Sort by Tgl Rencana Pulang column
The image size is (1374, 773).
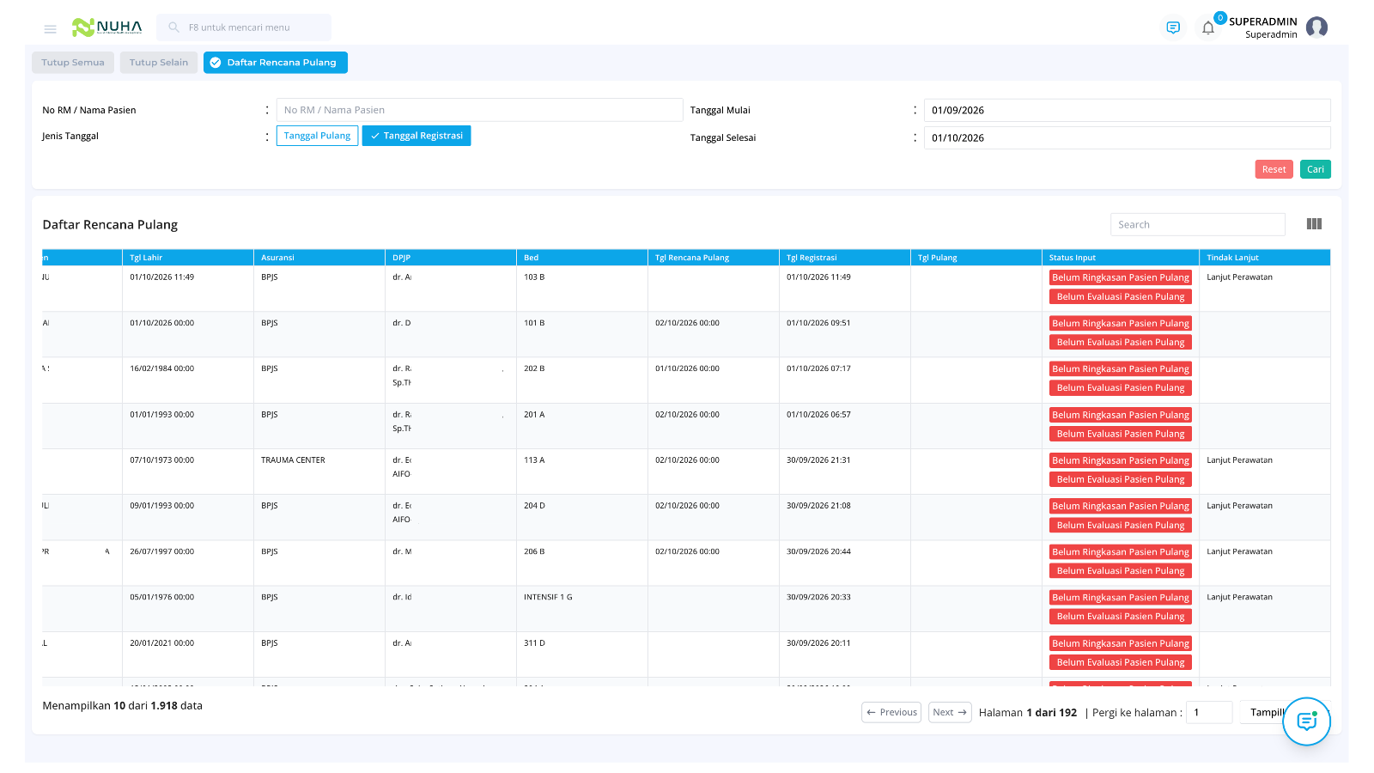(713, 258)
